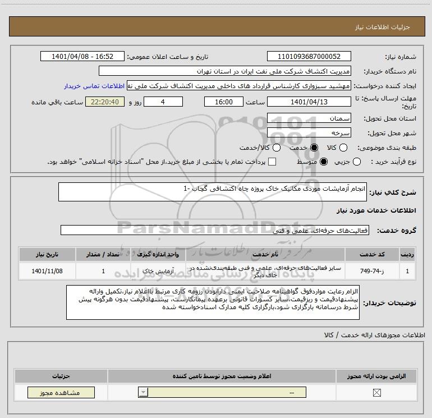
Task: Click the ردیف column header
Action: coord(407,254)
